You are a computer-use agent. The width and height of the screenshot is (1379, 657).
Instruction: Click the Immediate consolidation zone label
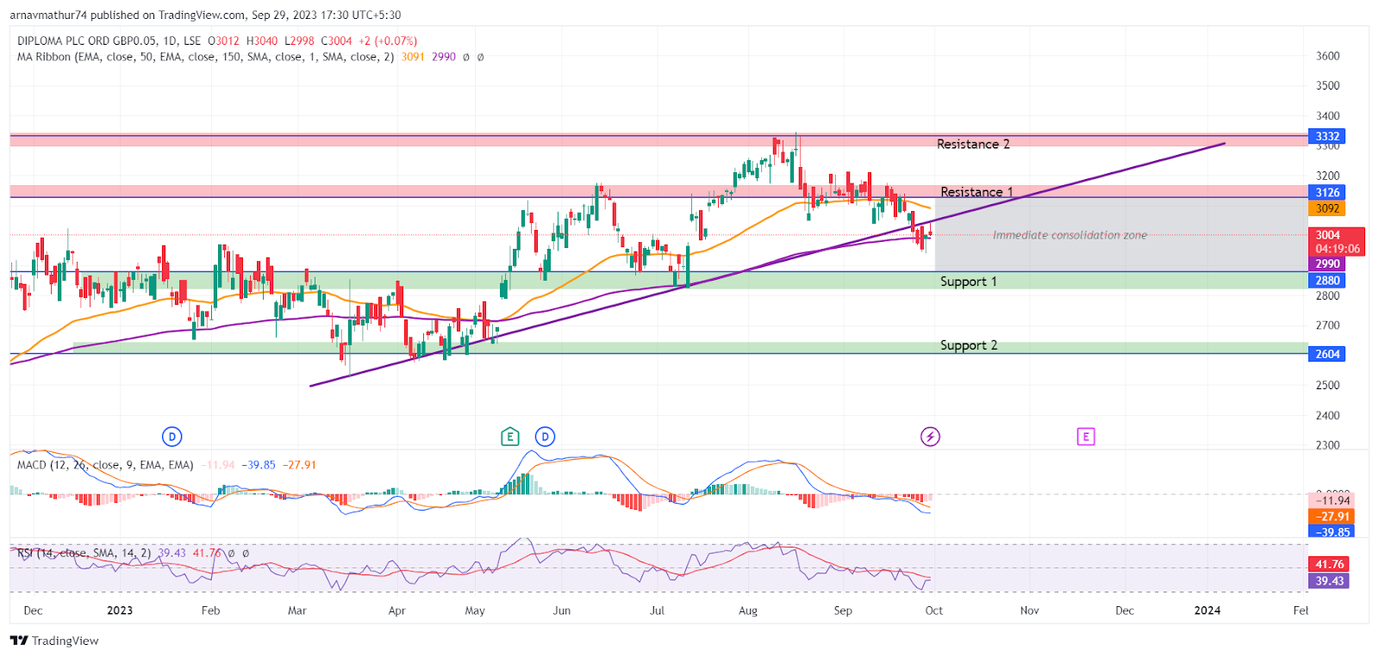pos(1070,235)
